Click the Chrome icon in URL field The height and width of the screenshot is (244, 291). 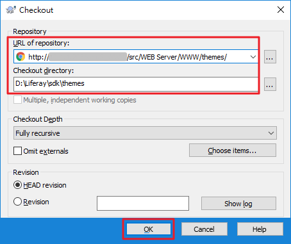21,57
